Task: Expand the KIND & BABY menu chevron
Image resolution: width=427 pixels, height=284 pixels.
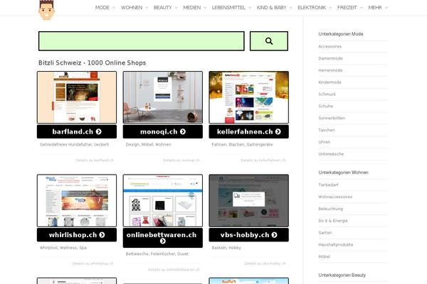Action: pyautogui.click(x=290, y=8)
